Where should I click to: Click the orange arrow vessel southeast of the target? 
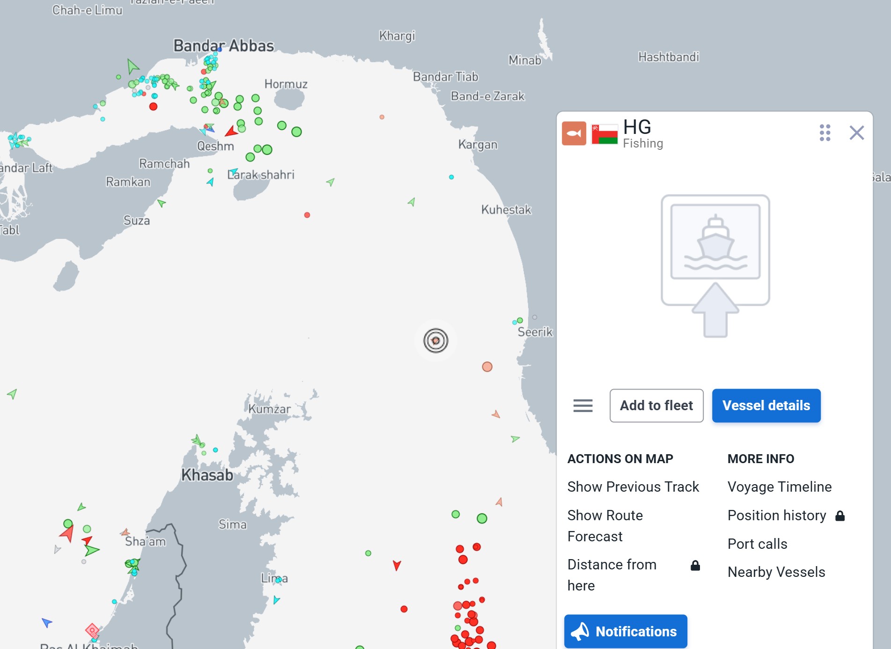[496, 414]
